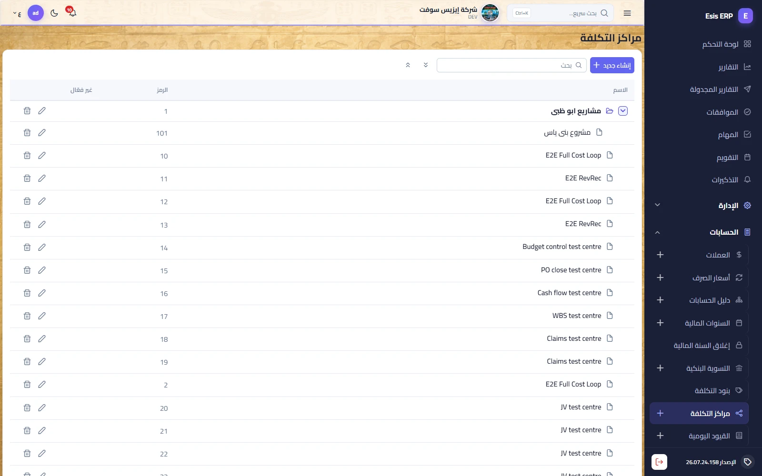Select the Cash flow test centre name
Viewport: 762px width, 476px height.
tap(569, 293)
